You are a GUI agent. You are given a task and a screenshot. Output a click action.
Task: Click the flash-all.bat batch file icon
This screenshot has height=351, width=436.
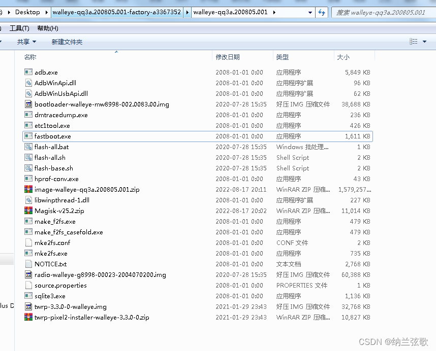pyautogui.click(x=27, y=147)
